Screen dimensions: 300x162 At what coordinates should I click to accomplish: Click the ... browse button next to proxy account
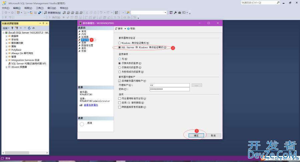coord(197,85)
